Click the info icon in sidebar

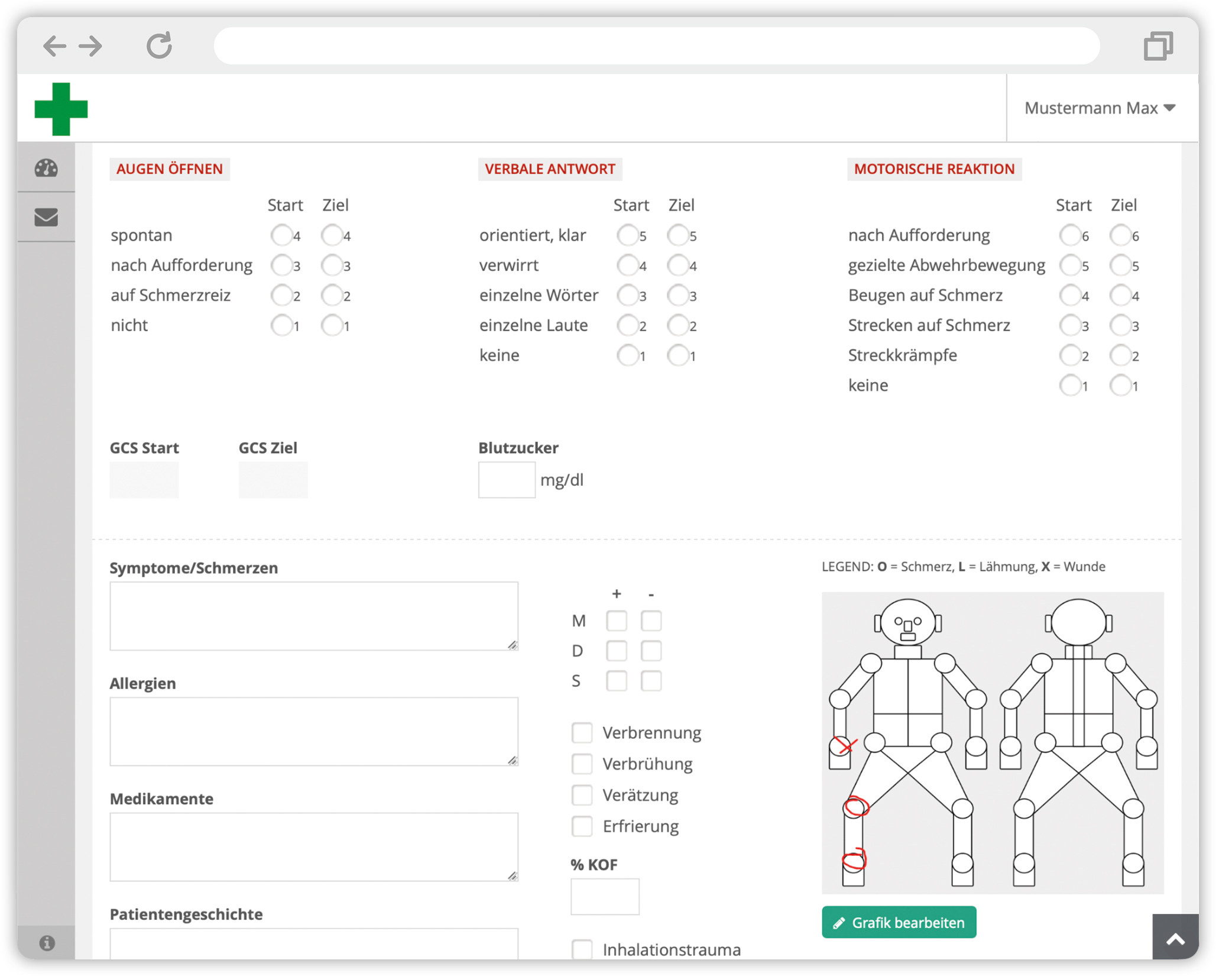click(x=47, y=942)
